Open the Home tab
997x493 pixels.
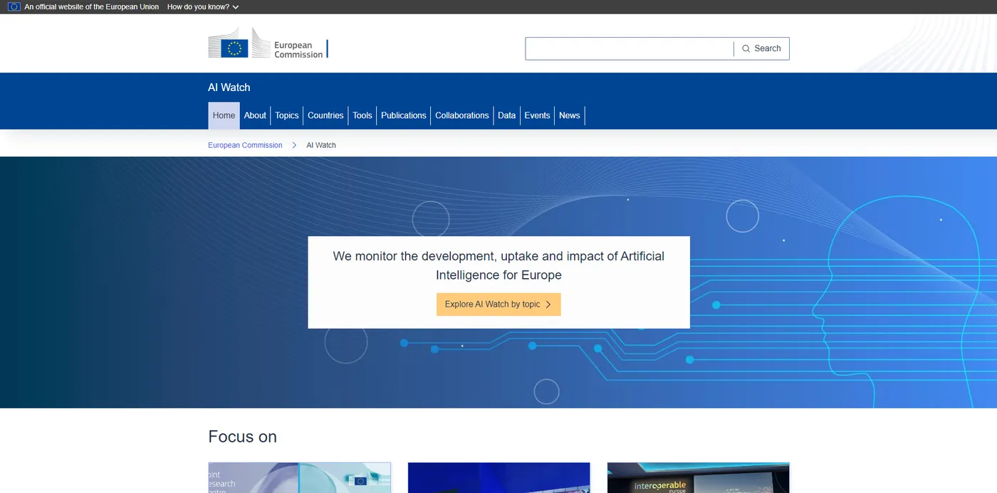[224, 115]
